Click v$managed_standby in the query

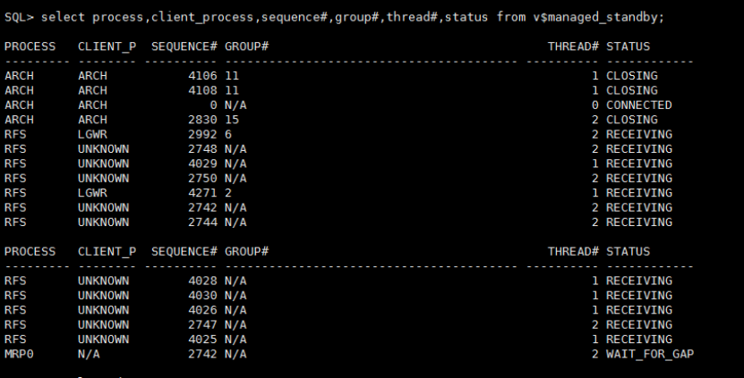point(595,18)
